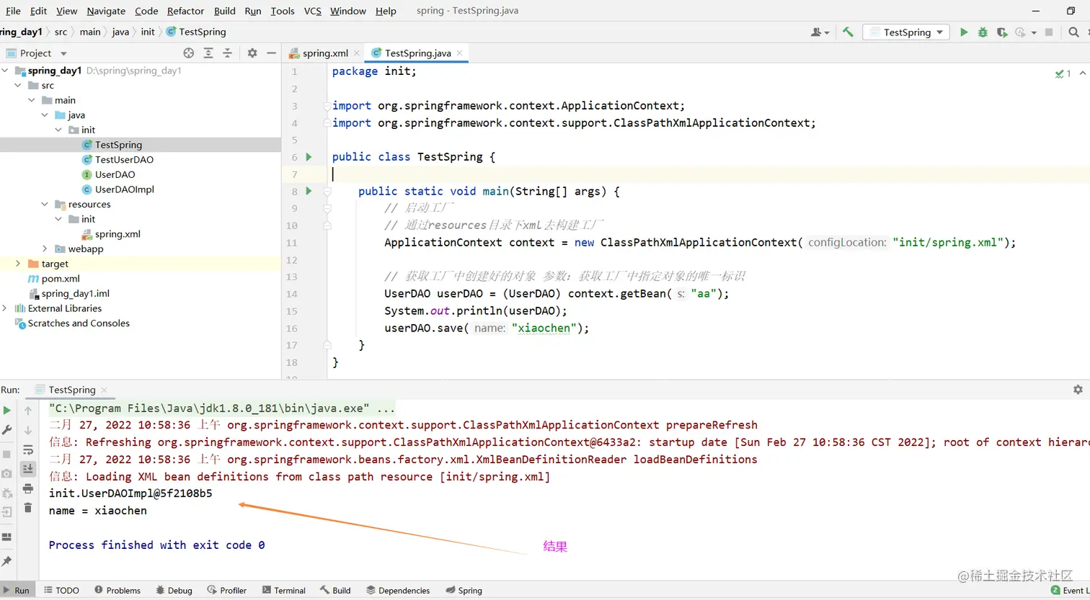The width and height of the screenshot is (1090, 600).
Task: Click the grey stop square in the main toolbar
Action: (x=1049, y=32)
